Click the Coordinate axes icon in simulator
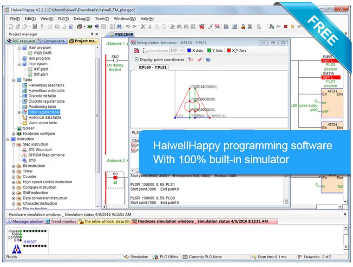 [x=145, y=51]
